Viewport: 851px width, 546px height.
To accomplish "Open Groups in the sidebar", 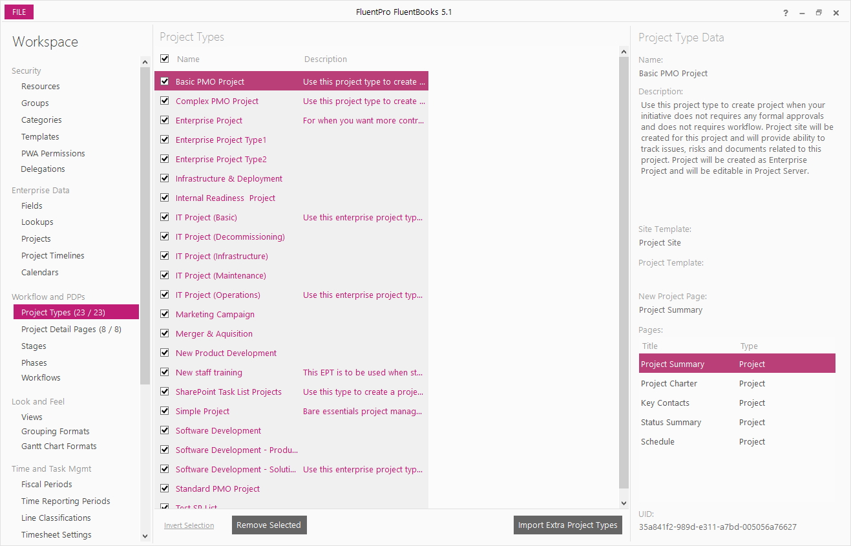I will pyautogui.click(x=35, y=103).
